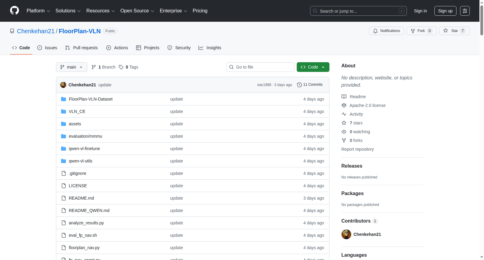Click the Activity pulse icon
The width and height of the screenshot is (484, 260).
pyautogui.click(x=344, y=114)
